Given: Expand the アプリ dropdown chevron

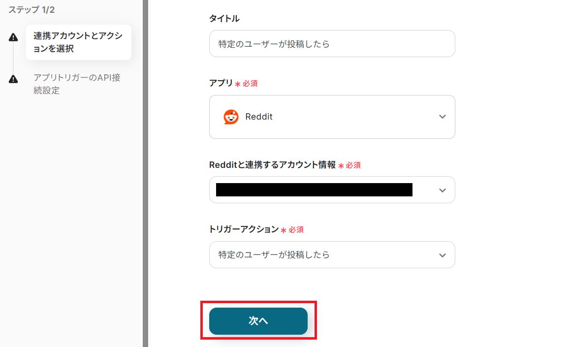Looking at the screenshot, I should coord(442,117).
